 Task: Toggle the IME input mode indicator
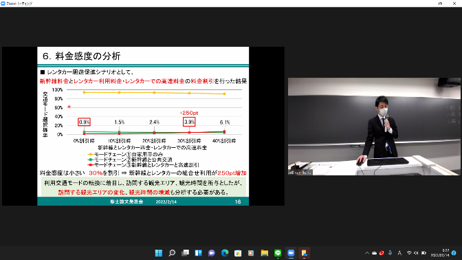click(x=399, y=253)
